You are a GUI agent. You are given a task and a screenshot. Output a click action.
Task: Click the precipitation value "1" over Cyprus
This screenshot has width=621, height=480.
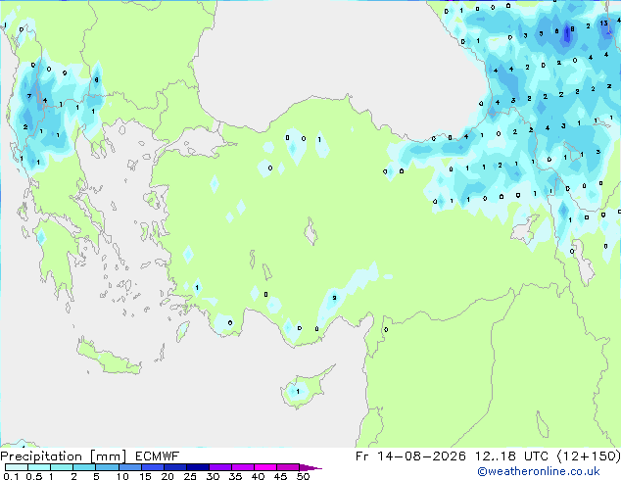pos(298,391)
